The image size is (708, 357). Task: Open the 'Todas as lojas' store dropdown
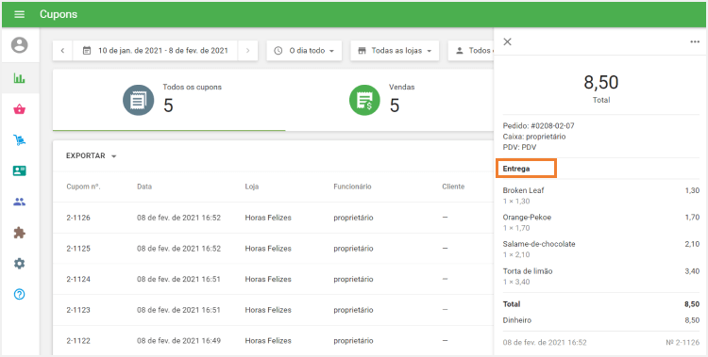395,51
